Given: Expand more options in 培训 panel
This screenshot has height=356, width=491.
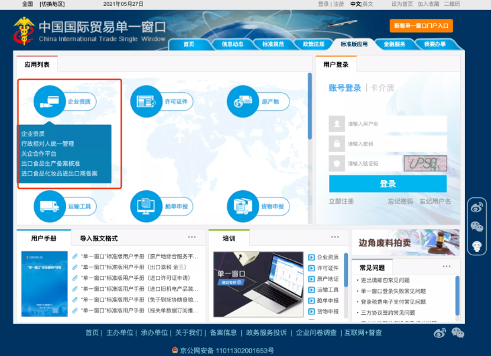Looking at the screenshot, I should [x=334, y=237].
